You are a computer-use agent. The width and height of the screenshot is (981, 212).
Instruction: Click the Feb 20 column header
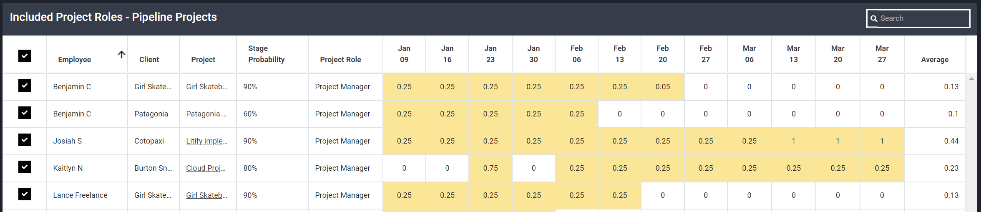(663, 54)
